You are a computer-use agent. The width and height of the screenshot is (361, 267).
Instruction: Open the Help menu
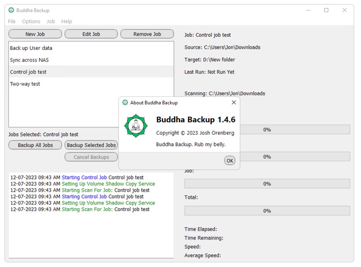click(x=67, y=21)
